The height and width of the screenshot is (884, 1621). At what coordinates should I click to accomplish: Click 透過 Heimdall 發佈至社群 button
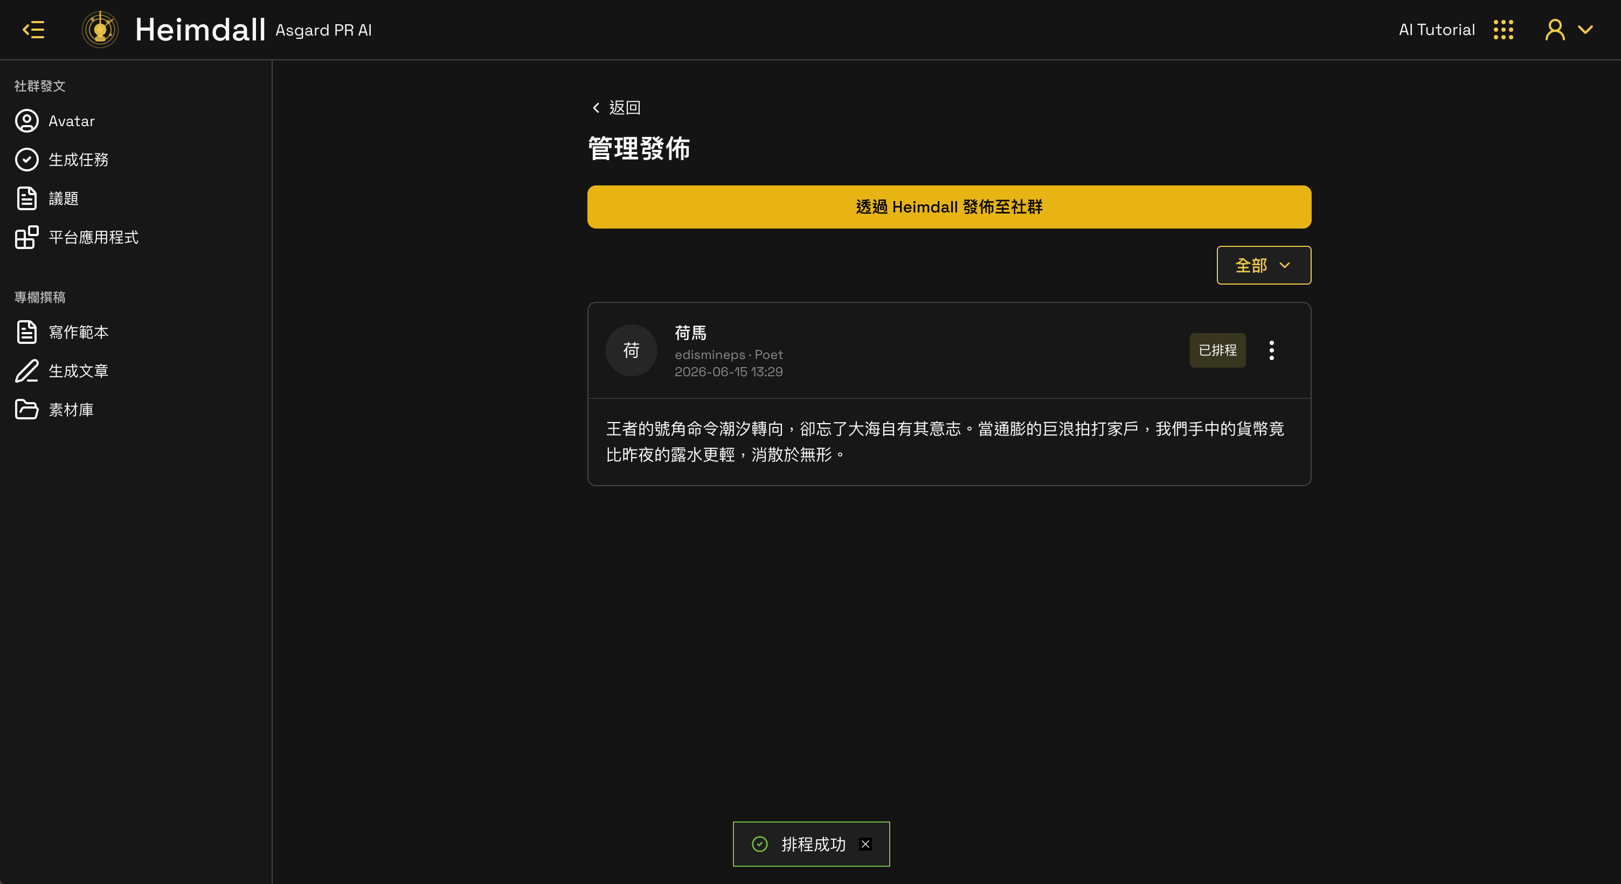tap(949, 206)
